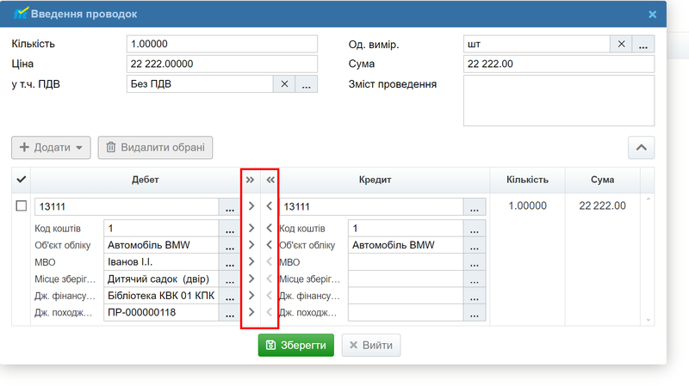Open Од. вимір. lookup ellipsis button

[642, 45]
